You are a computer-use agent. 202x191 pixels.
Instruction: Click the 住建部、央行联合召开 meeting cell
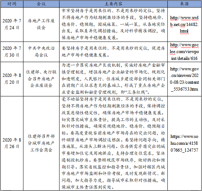point(41,79)
